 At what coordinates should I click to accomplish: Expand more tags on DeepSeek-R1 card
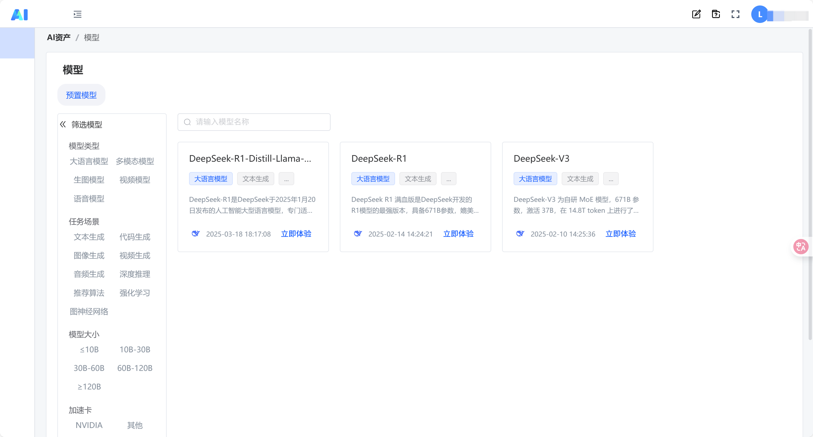pos(449,179)
